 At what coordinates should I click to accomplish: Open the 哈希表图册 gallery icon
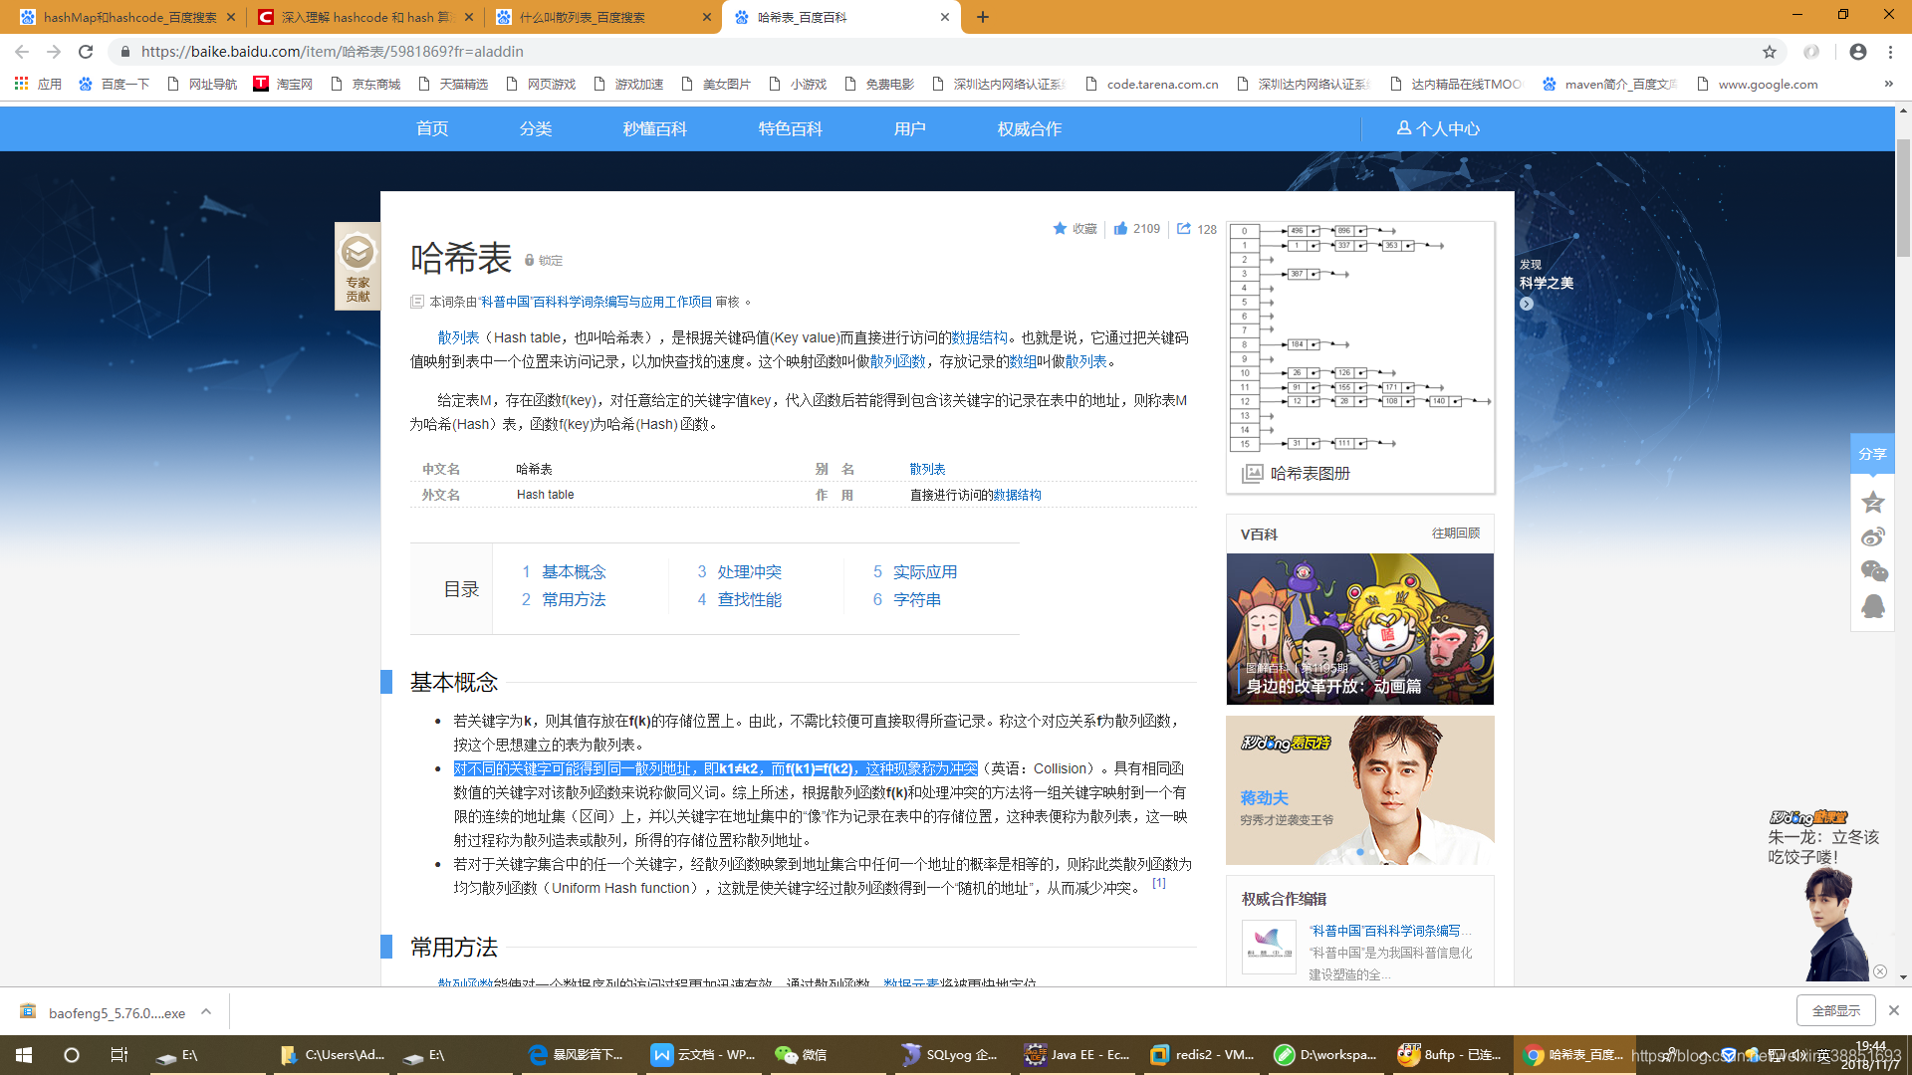click(1252, 474)
